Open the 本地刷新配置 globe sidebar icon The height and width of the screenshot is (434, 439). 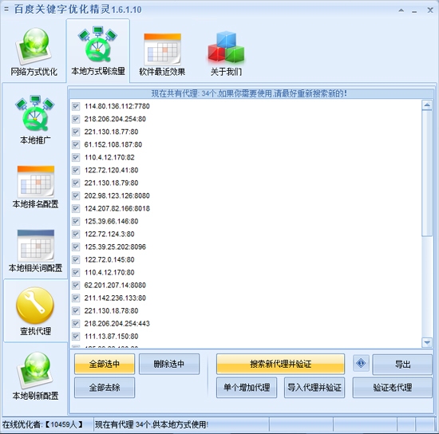click(35, 376)
